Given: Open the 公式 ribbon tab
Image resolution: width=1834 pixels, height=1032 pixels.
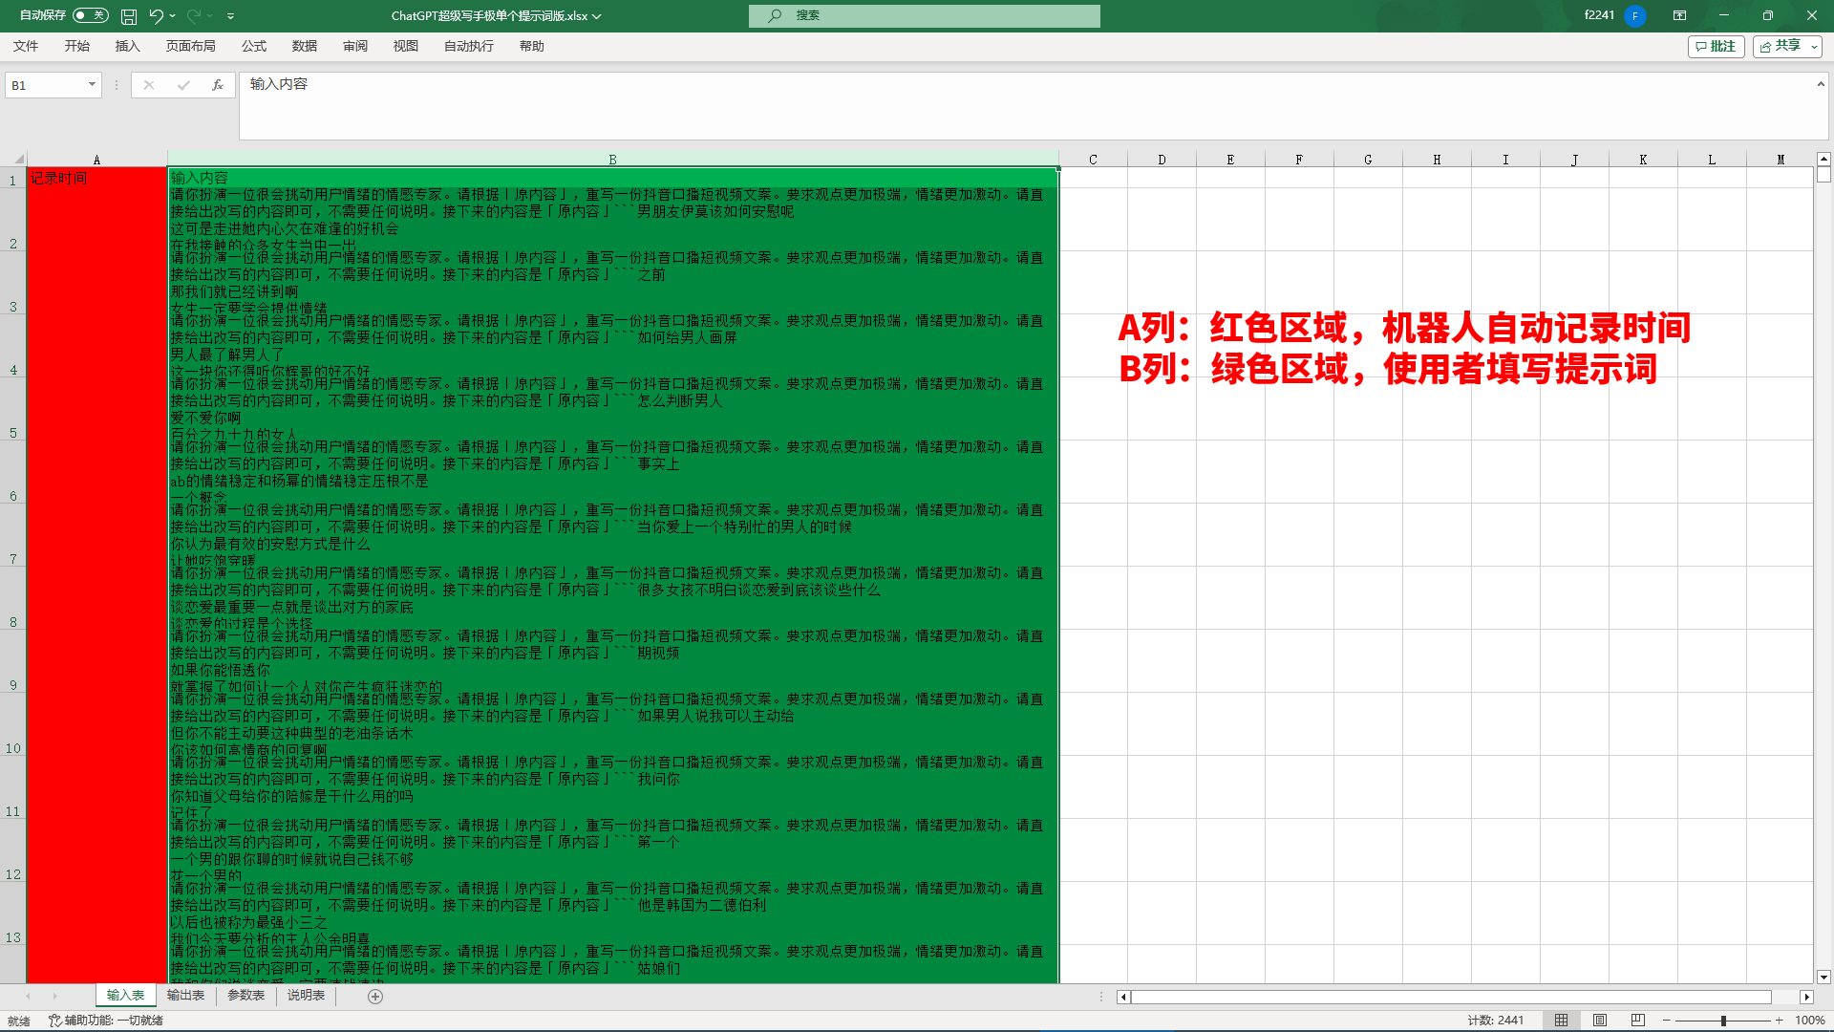Looking at the screenshot, I should click(254, 46).
